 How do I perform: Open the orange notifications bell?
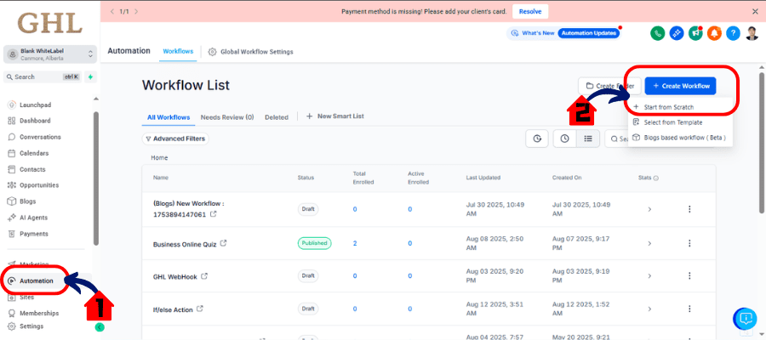(x=714, y=33)
